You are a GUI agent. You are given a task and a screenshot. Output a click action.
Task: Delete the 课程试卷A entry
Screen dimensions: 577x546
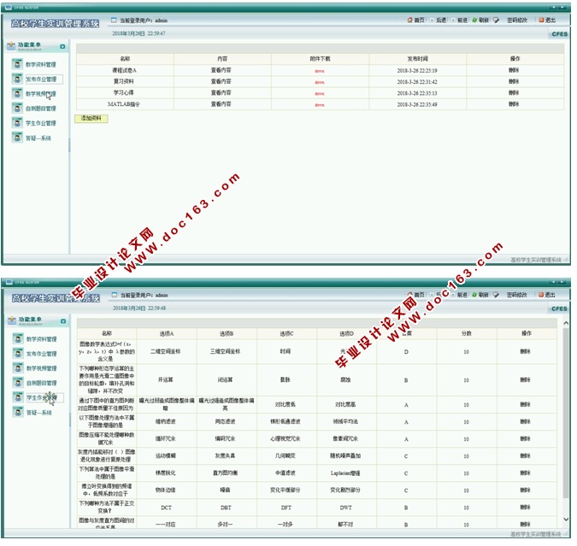click(x=514, y=70)
